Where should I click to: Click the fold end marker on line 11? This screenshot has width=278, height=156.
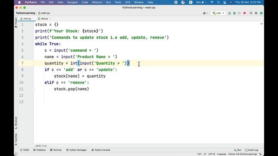(x=33, y=89)
